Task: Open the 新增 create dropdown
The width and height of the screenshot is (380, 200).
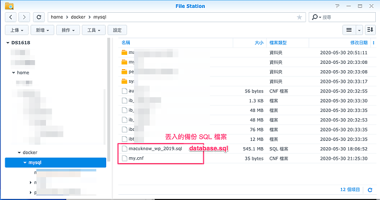Action: coord(42,30)
